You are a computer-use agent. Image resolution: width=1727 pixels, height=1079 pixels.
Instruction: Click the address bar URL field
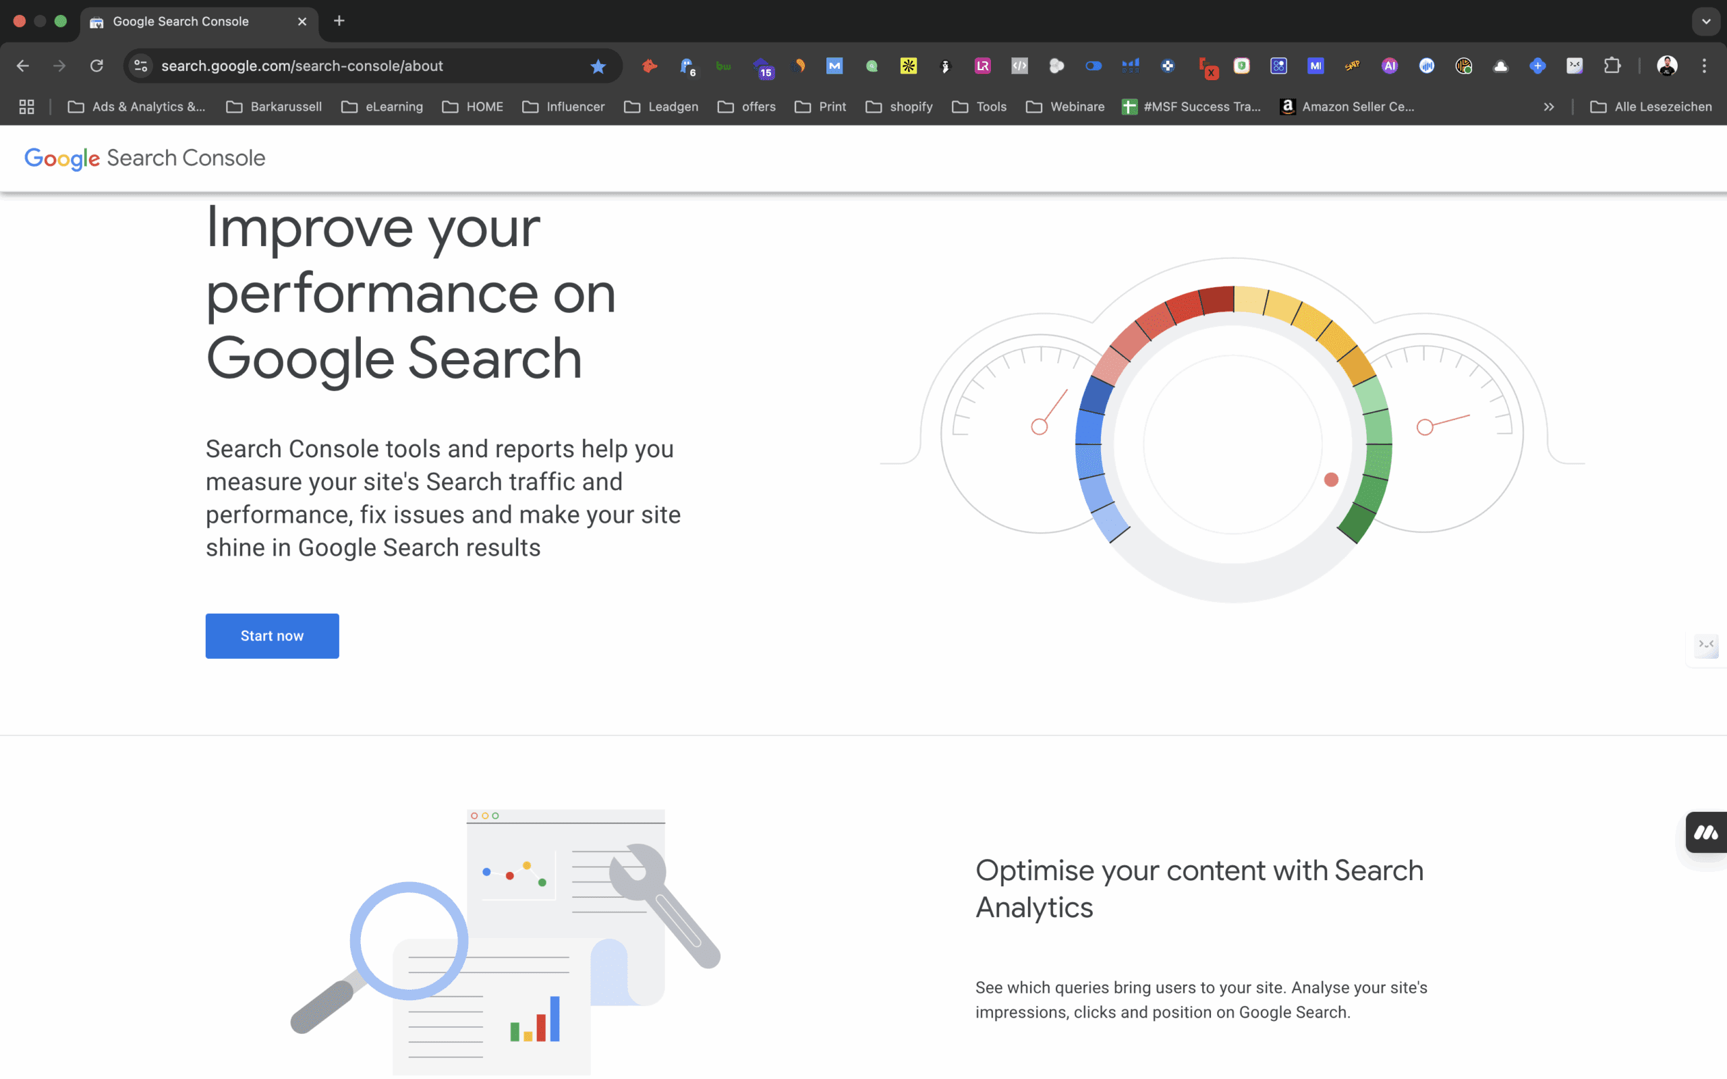tap(371, 66)
